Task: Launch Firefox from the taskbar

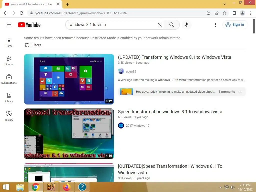Action: point(66,187)
